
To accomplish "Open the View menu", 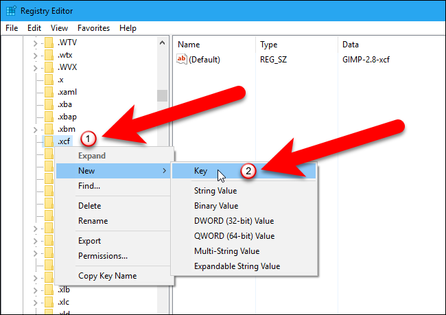I will pyautogui.click(x=59, y=28).
